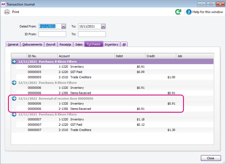The width and height of the screenshot is (226, 164).
Task: Click the $1.00 credit amount
Action: tap(171, 77)
